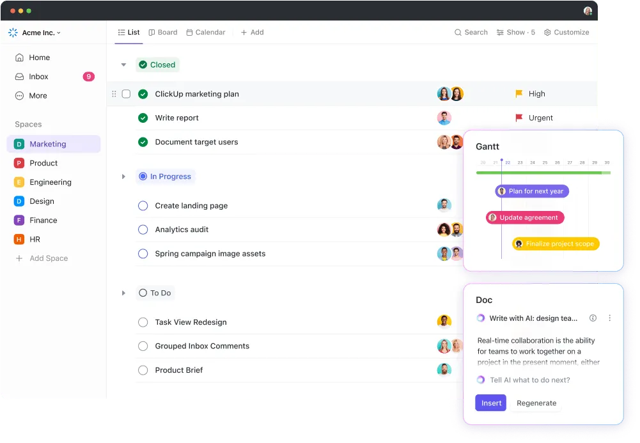The image size is (640, 443).
Task: Click the Update agreement Gantt bar
Action: coord(525,218)
